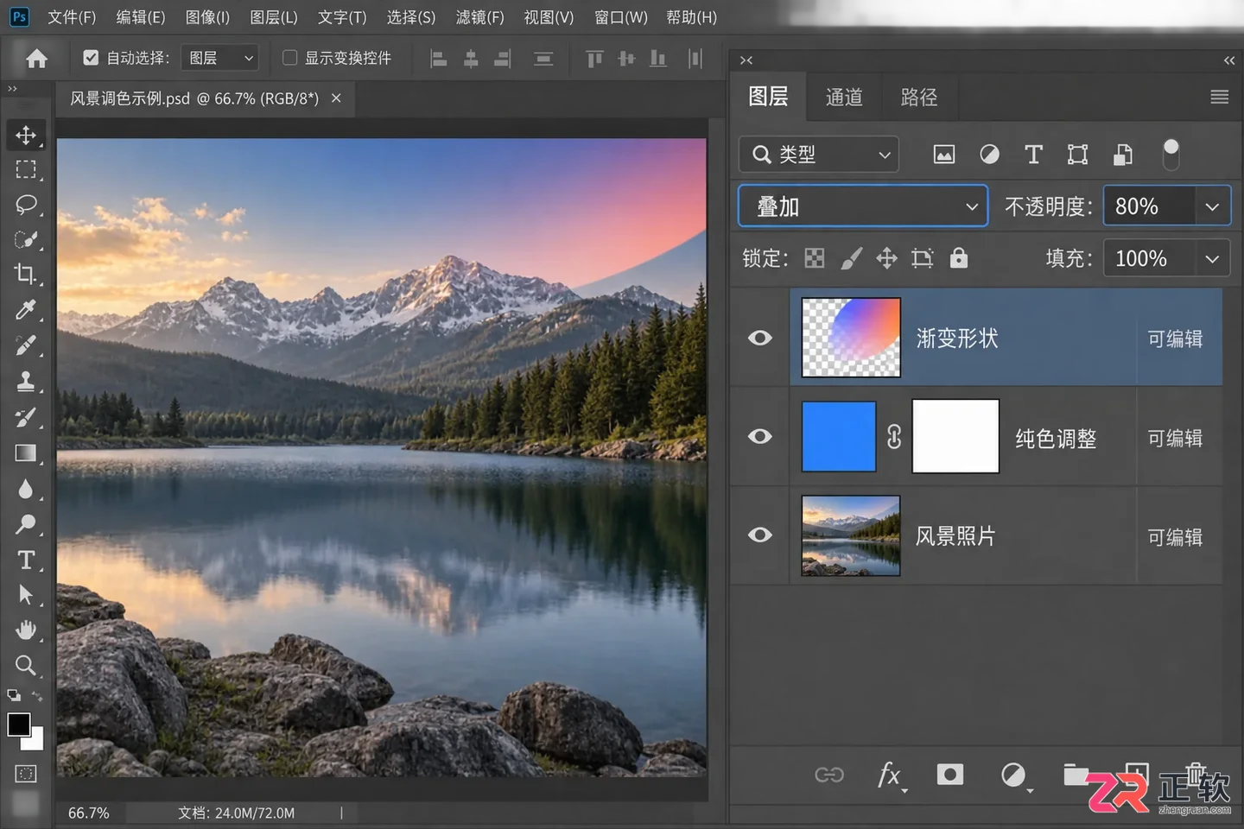Expand the toolbar double arrows

click(x=12, y=89)
